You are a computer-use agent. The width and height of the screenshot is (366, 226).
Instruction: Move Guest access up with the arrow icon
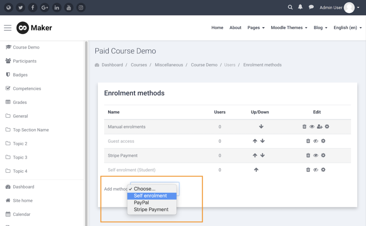pos(255,141)
